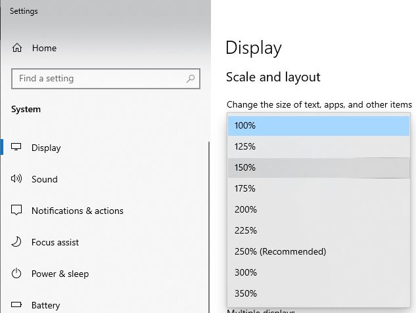
Task: Pick the 150% scaling option
Action: coord(318,167)
